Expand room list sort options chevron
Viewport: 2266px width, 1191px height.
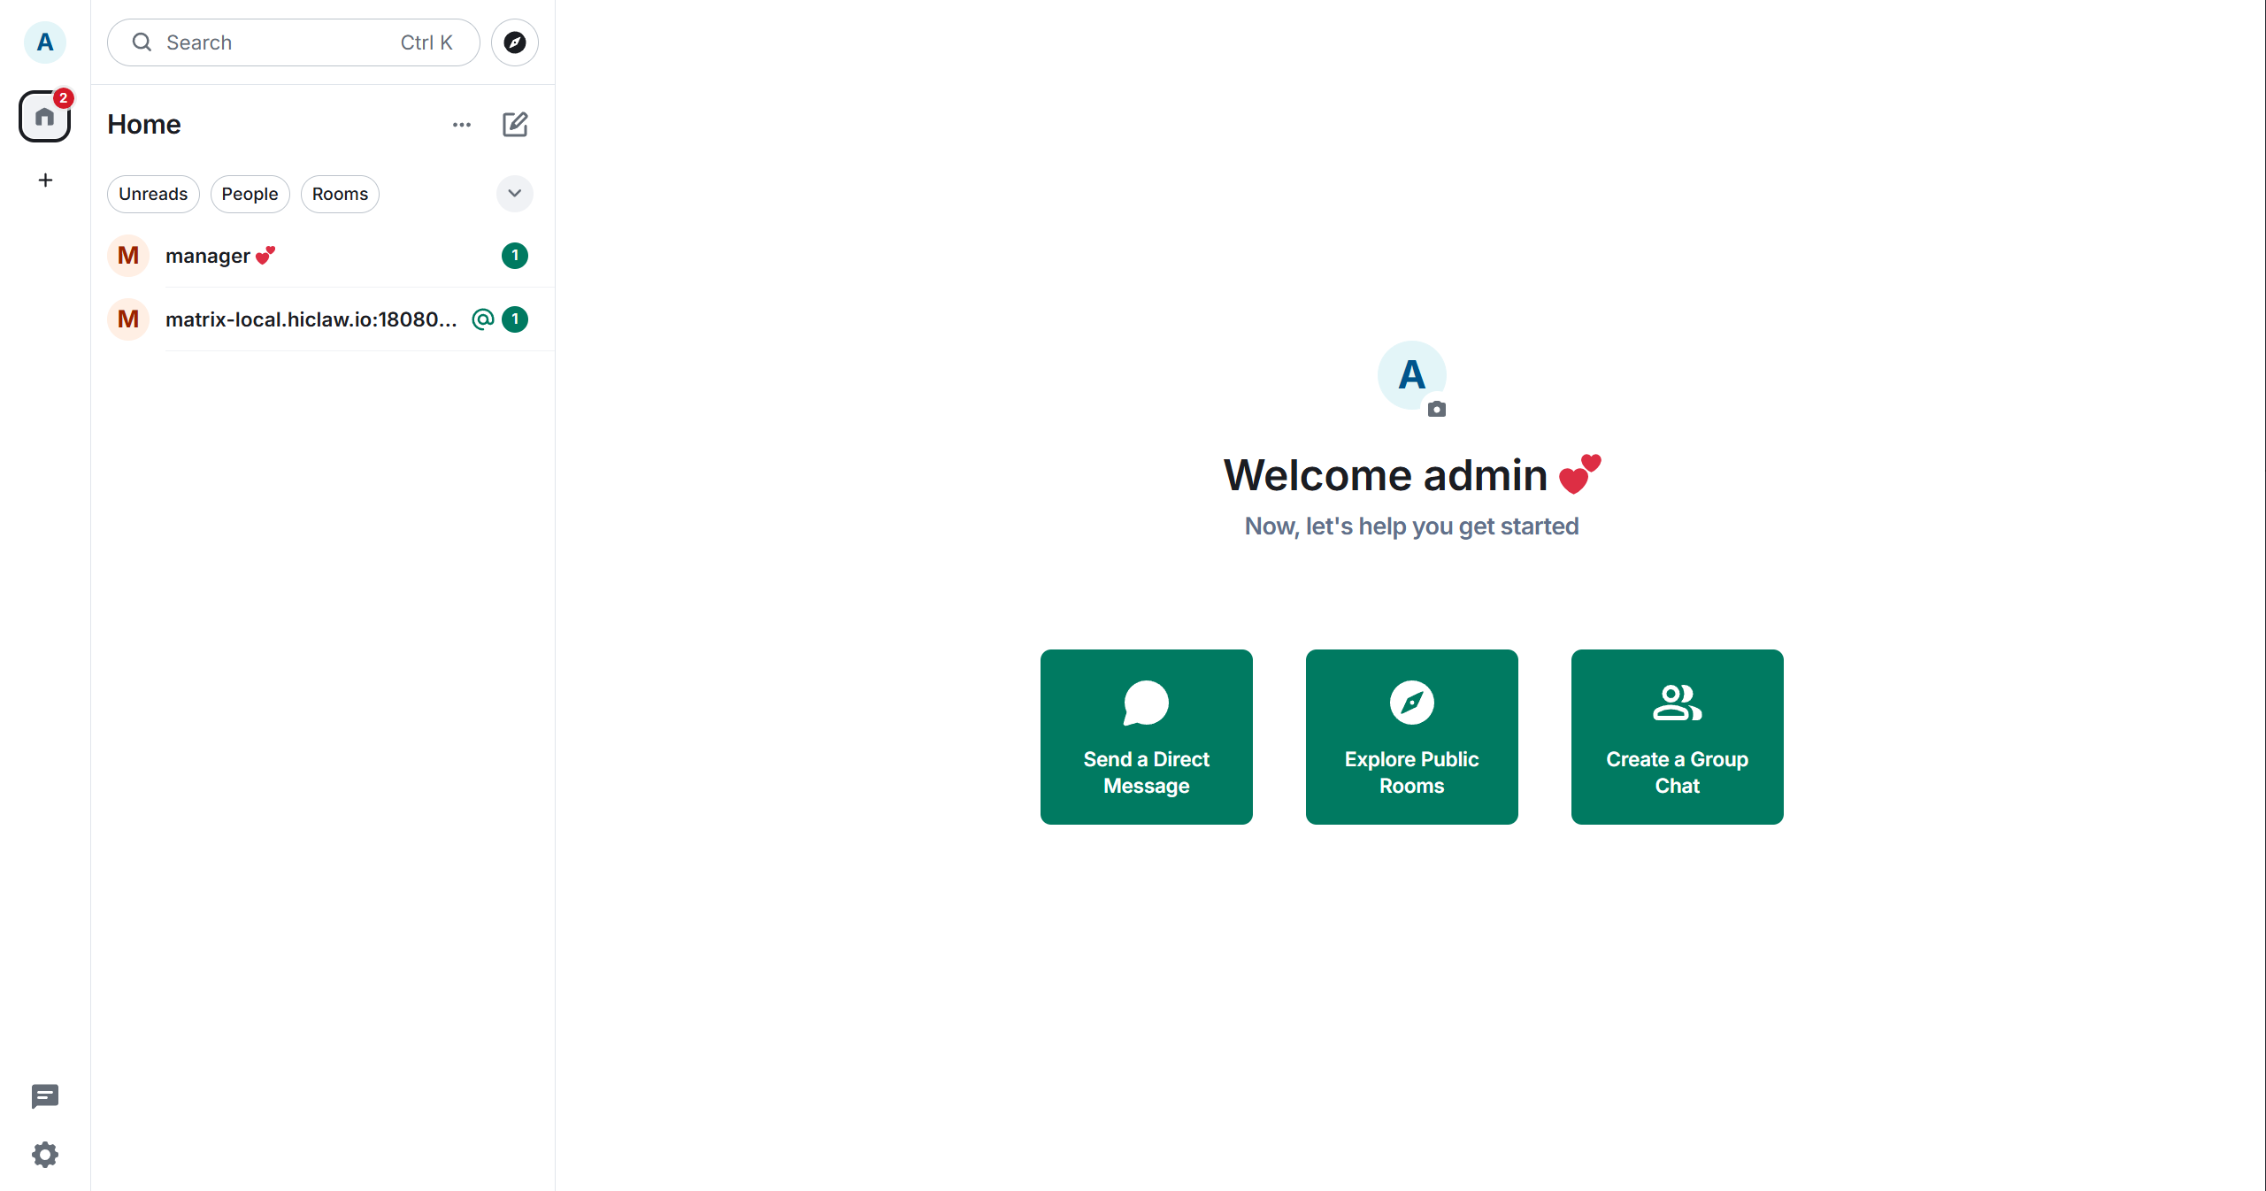(514, 194)
